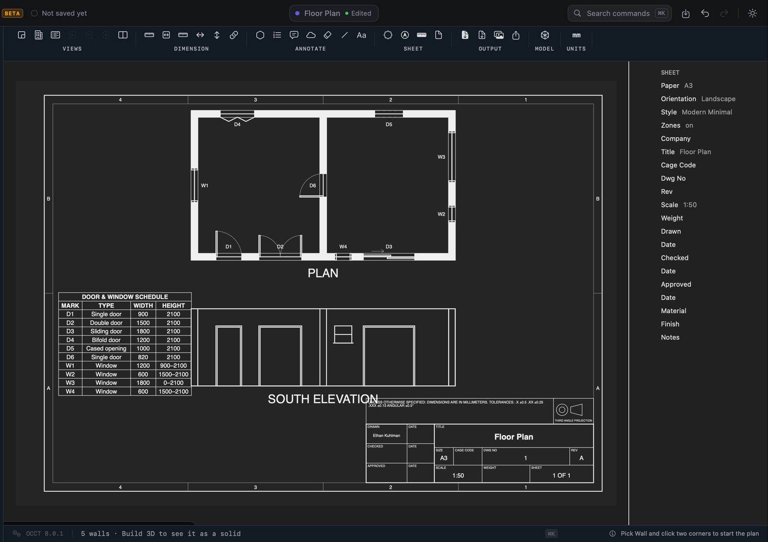Image resolution: width=768 pixels, height=542 pixels.
Task: Select the revision cloud tool
Action: point(311,35)
